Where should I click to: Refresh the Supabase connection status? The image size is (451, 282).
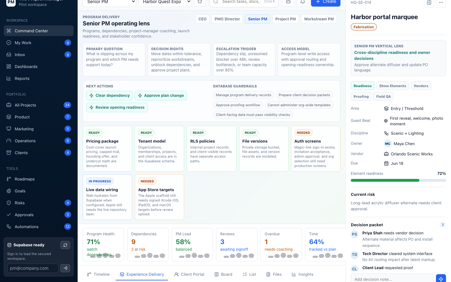(65, 245)
